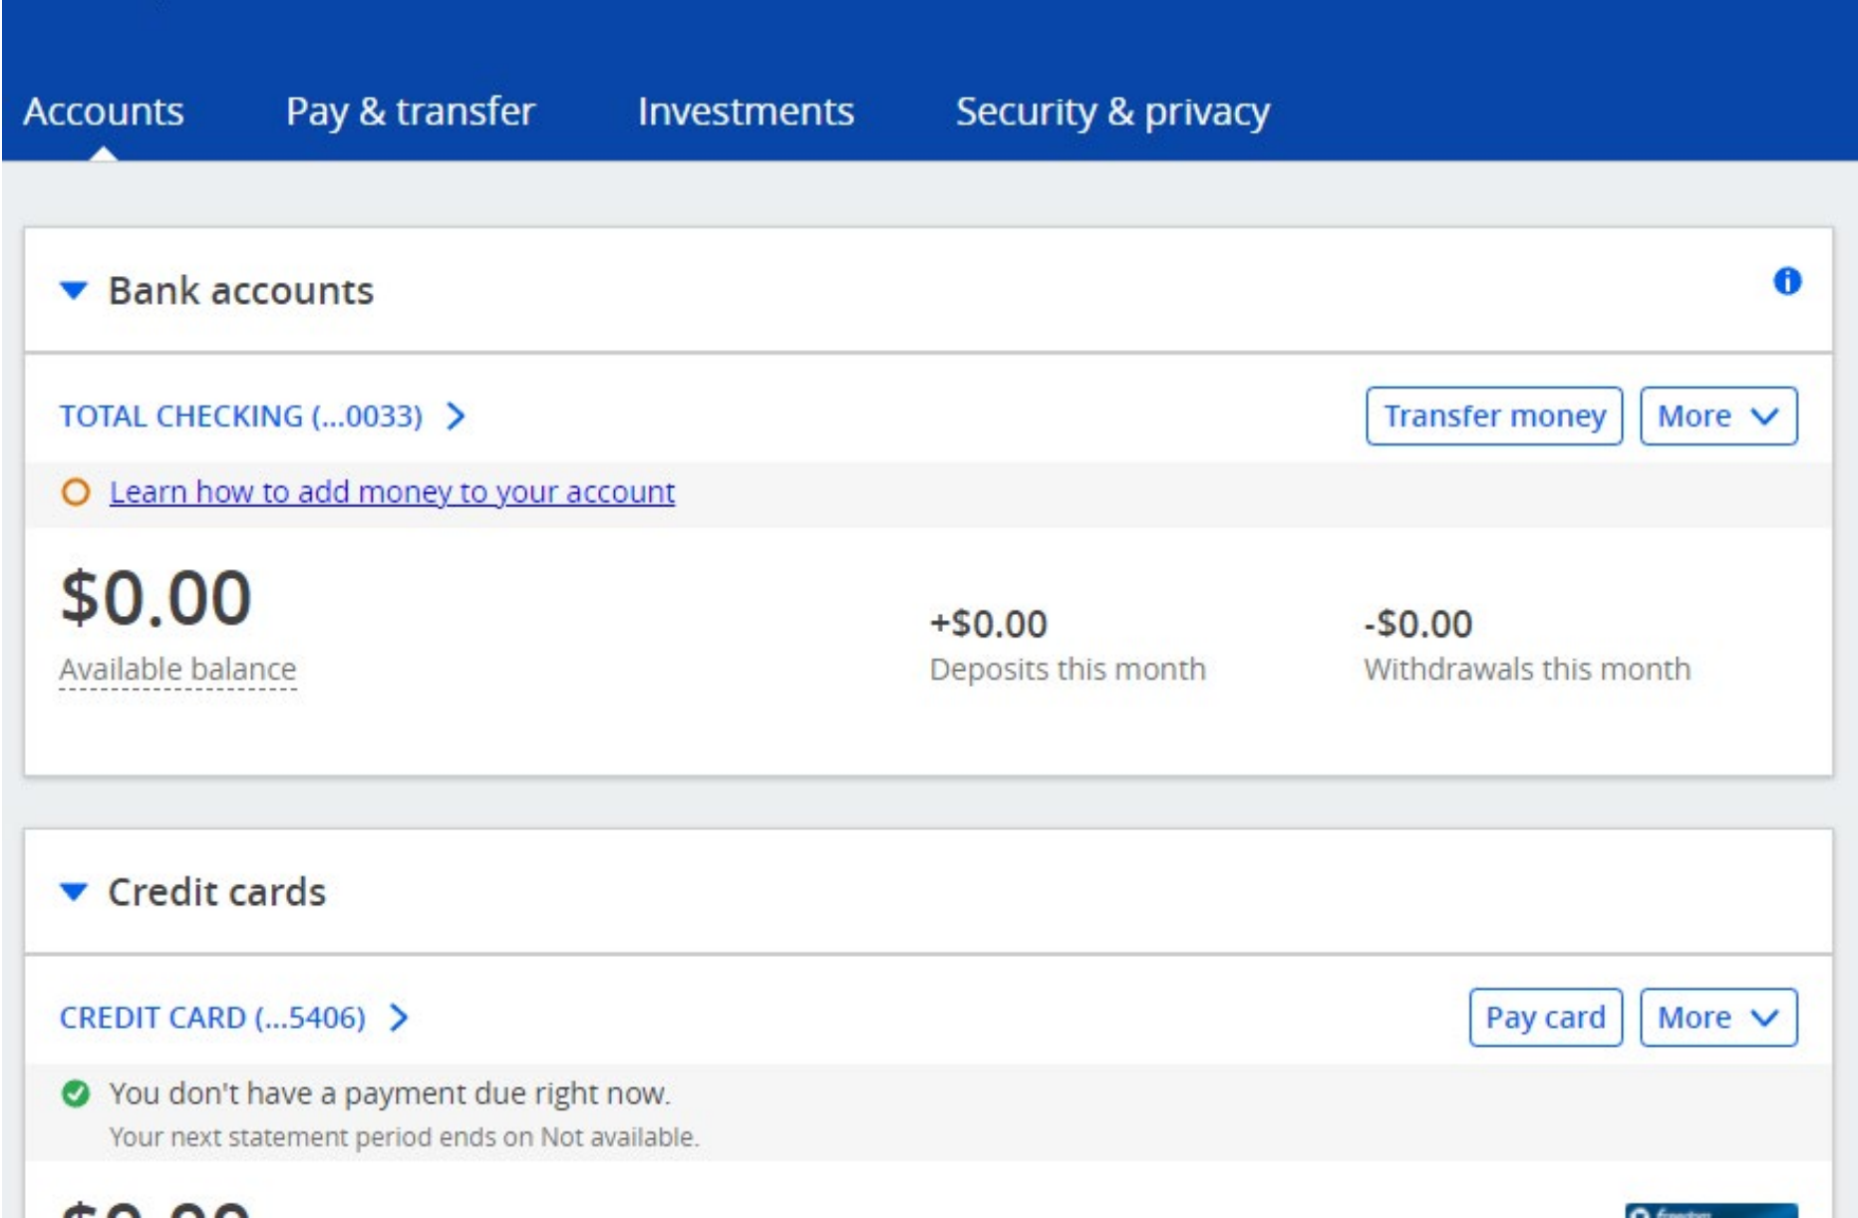
Task: Click the Available balance label
Action: [177, 669]
